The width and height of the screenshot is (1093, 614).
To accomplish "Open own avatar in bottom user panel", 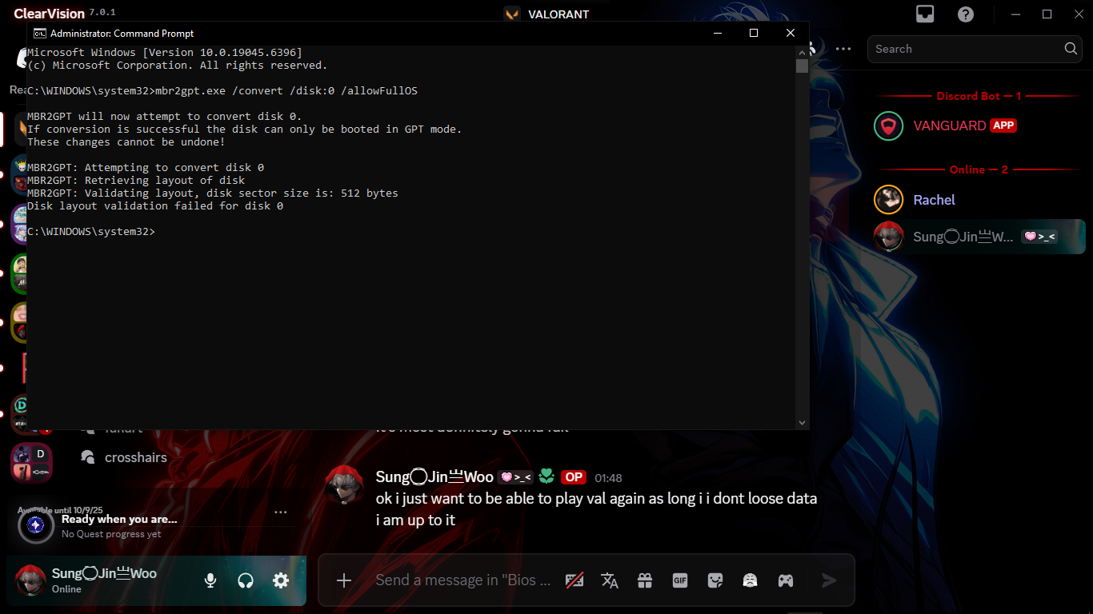I will 30,580.
